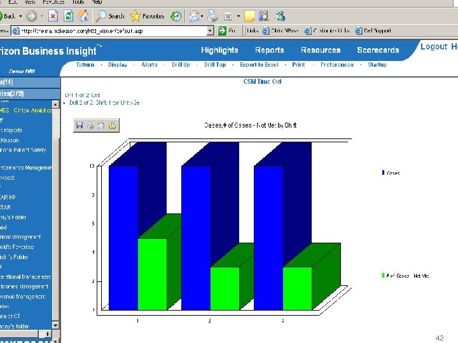Select 'Performance Management' sidebar item
The height and width of the screenshot is (343, 458).
click(x=26, y=168)
